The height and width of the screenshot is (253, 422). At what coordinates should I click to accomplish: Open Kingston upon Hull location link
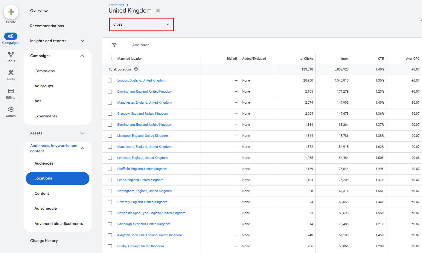point(150,235)
